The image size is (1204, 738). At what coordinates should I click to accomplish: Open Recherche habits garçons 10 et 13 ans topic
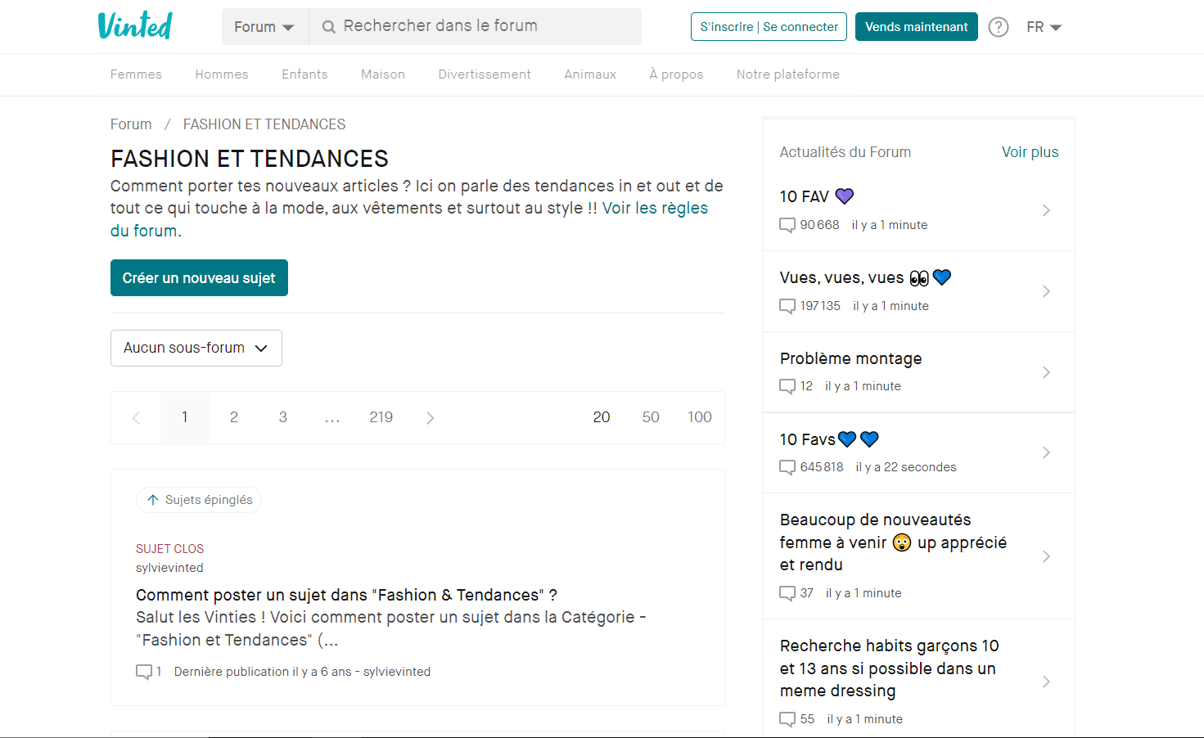coord(890,668)
